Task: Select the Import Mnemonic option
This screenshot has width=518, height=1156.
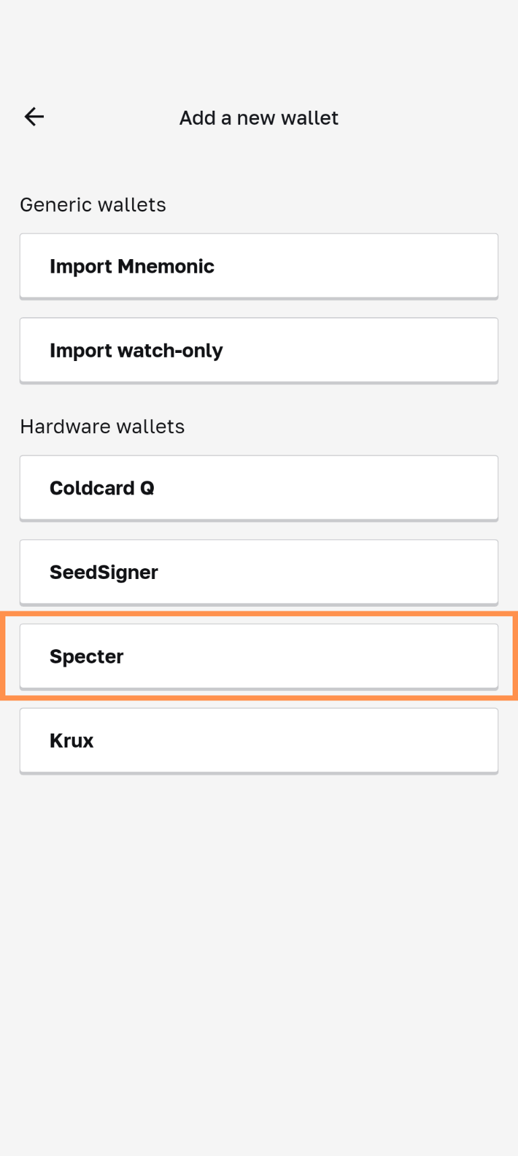Action: (x=259, y=266)
